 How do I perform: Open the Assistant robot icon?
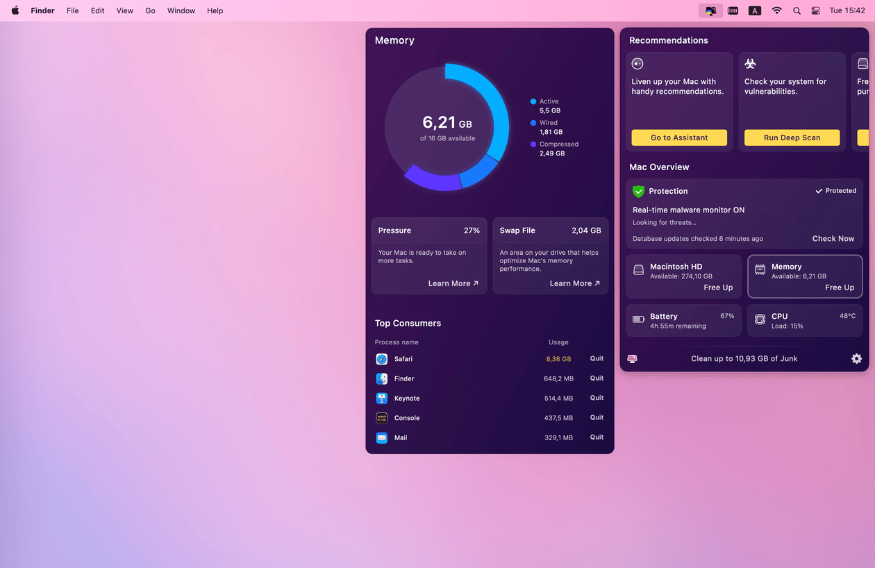pyautogui.click(x=637, y=63)
